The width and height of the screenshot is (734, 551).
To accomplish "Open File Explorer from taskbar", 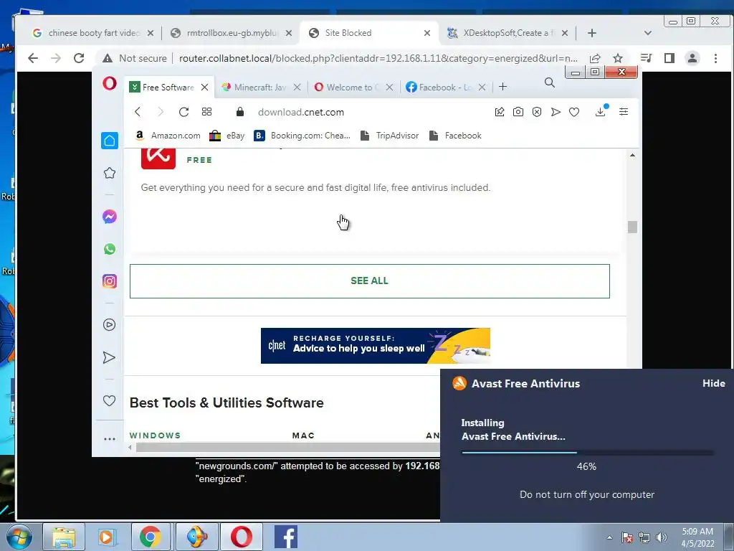I will point(64,537).
